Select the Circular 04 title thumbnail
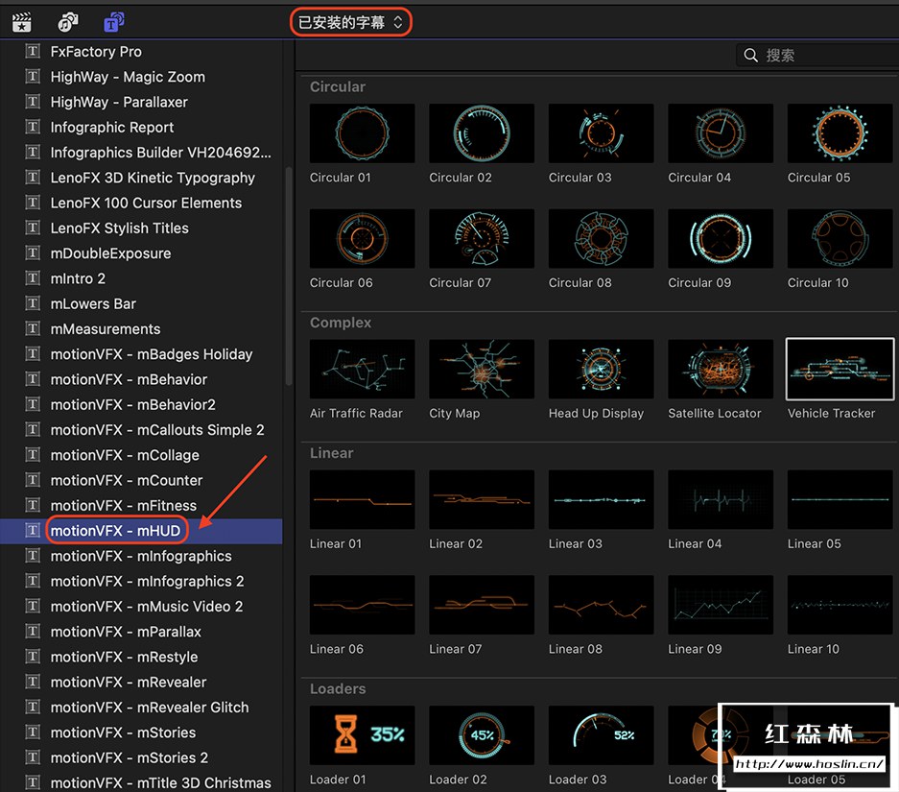 pos(721,133)
